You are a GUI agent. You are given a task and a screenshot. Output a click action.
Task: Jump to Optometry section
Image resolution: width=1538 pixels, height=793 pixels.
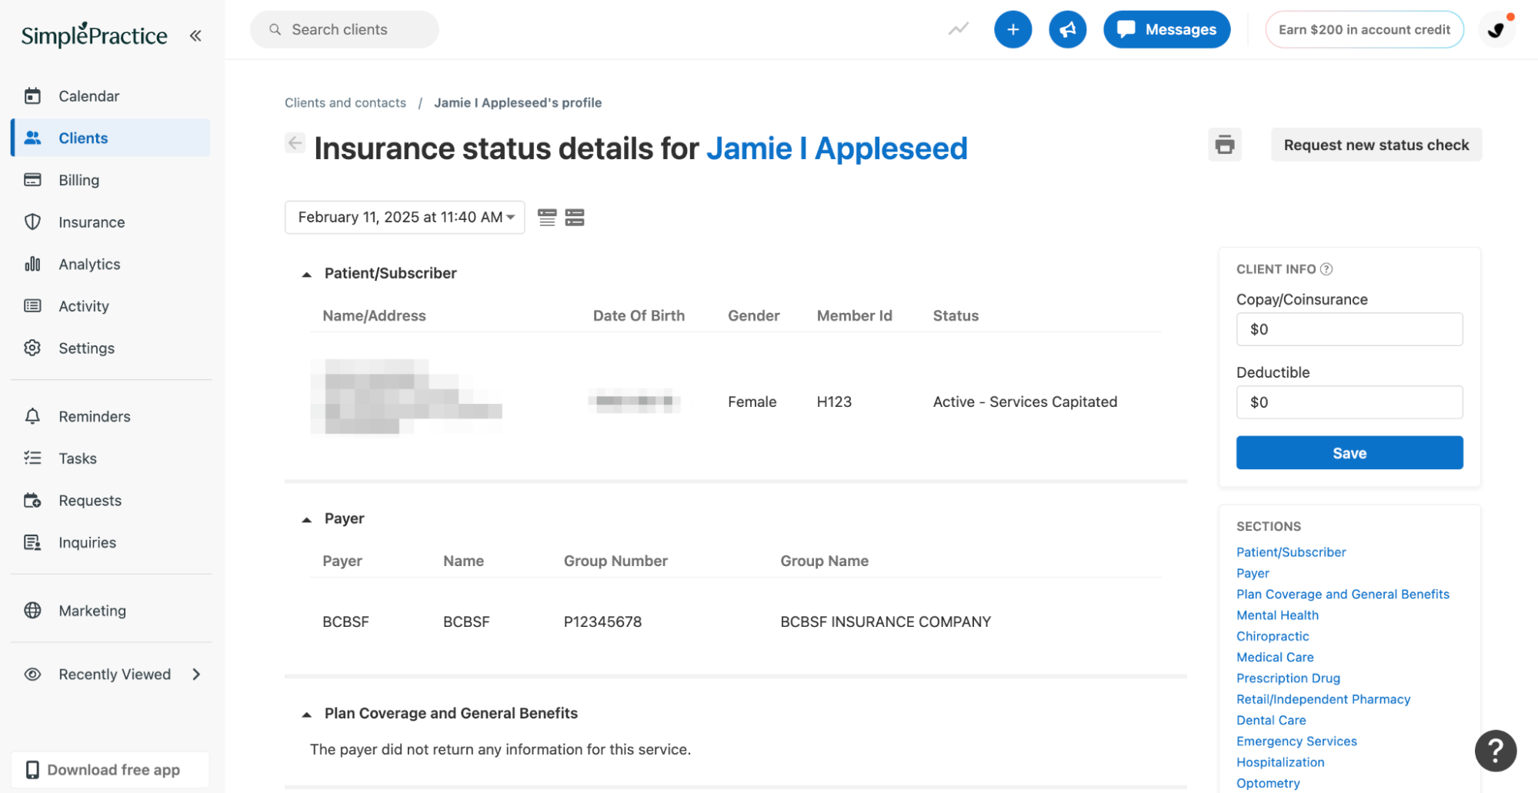point(1268,783)
